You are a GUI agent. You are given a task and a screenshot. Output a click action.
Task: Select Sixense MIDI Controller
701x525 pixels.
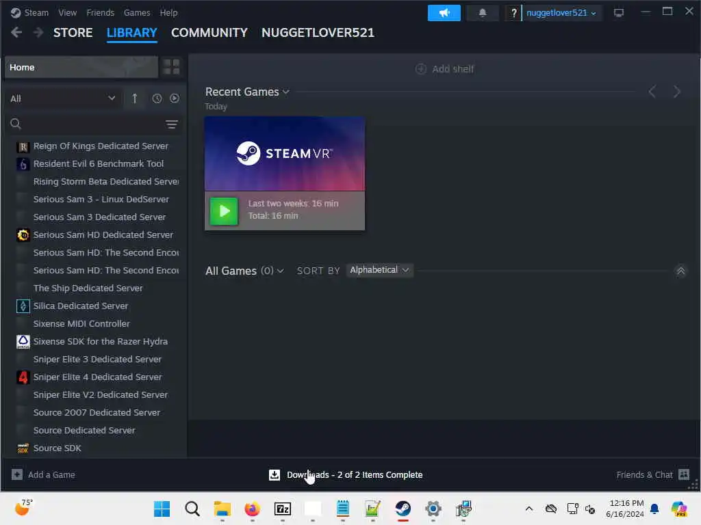94,323
